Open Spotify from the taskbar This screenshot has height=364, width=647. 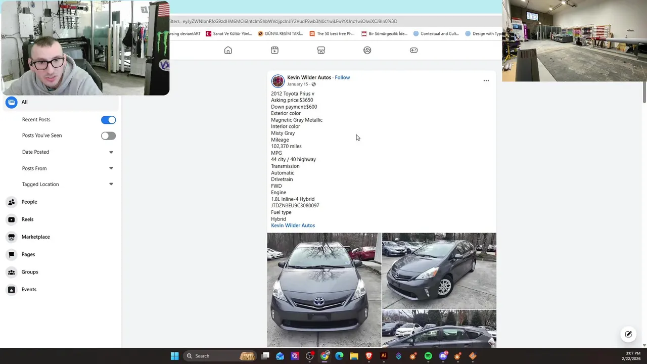[x=428, y=356]
